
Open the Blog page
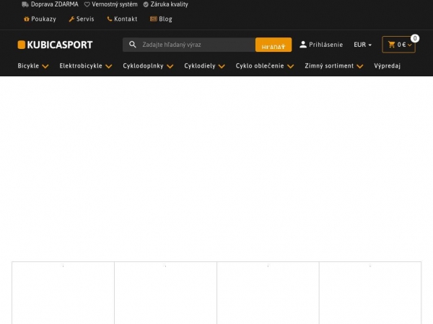(x=166, y=19)
